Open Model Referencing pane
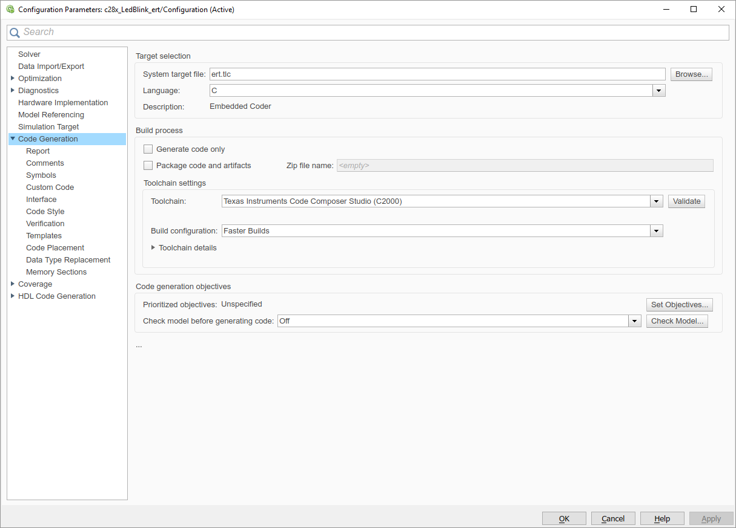 (51, 114)
